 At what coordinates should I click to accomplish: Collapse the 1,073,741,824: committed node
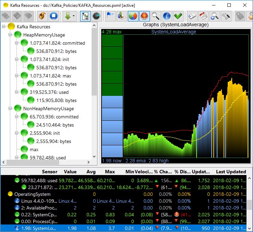[x=16, y=43]
